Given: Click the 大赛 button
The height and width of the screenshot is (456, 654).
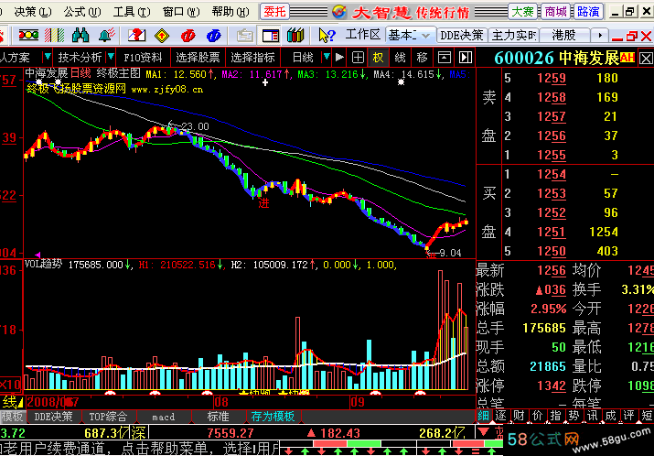Looking at the screenshot, I should pyautogui.click(x=523, y=12).
